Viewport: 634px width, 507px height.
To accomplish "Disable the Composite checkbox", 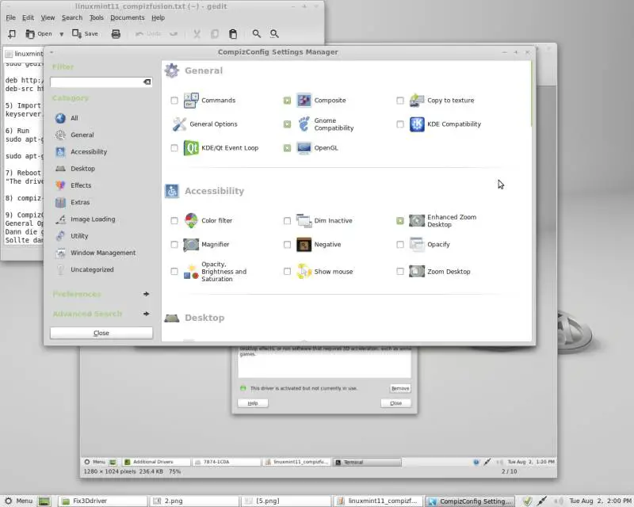I will (x=287, y=101).
